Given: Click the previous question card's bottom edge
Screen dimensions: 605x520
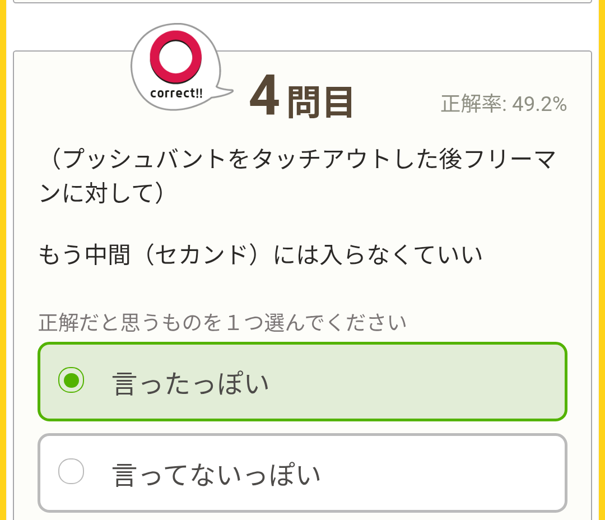Looking at the screenshot, I should [x=302, y=2].
